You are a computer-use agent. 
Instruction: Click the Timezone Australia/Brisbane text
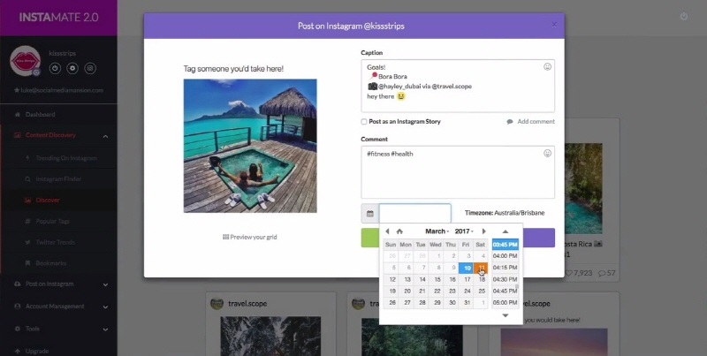(505, 213)
